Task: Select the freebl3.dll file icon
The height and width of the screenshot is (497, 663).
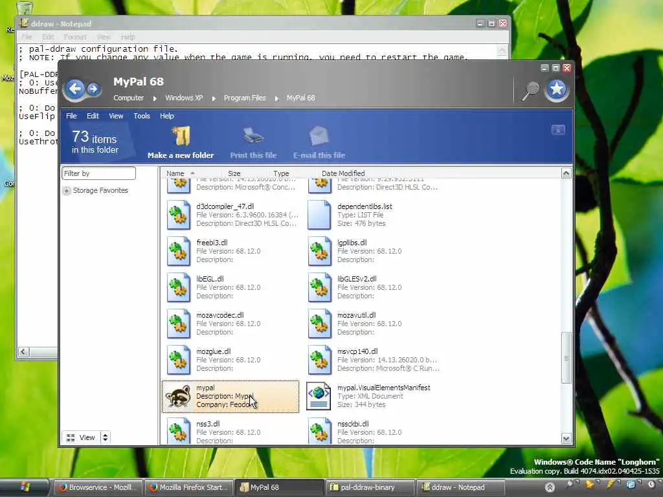Action: pos(179,251)
